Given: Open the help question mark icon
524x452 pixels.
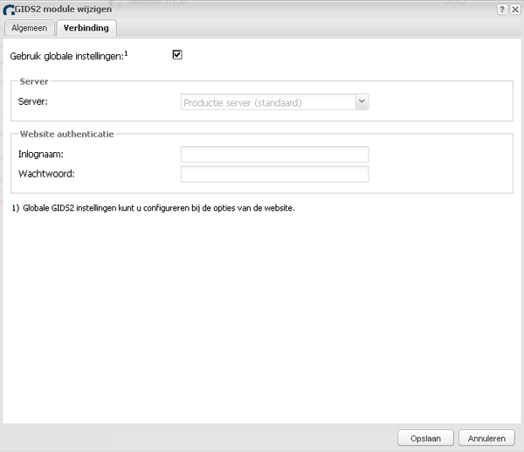Looking at the screenshot, I should tap(502, 10).
